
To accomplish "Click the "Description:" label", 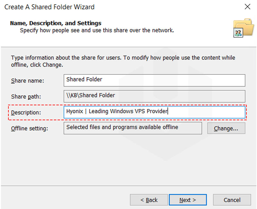I will coord(26,112).
